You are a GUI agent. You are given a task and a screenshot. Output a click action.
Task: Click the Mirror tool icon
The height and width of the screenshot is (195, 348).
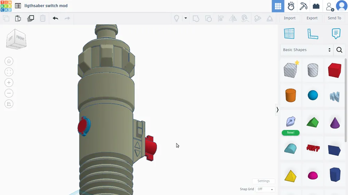coord(232,18)
